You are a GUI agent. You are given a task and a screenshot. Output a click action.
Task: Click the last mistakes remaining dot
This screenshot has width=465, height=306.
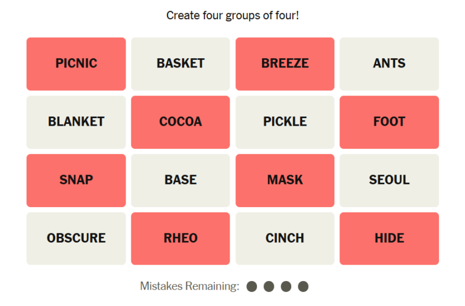click(303, 286)
